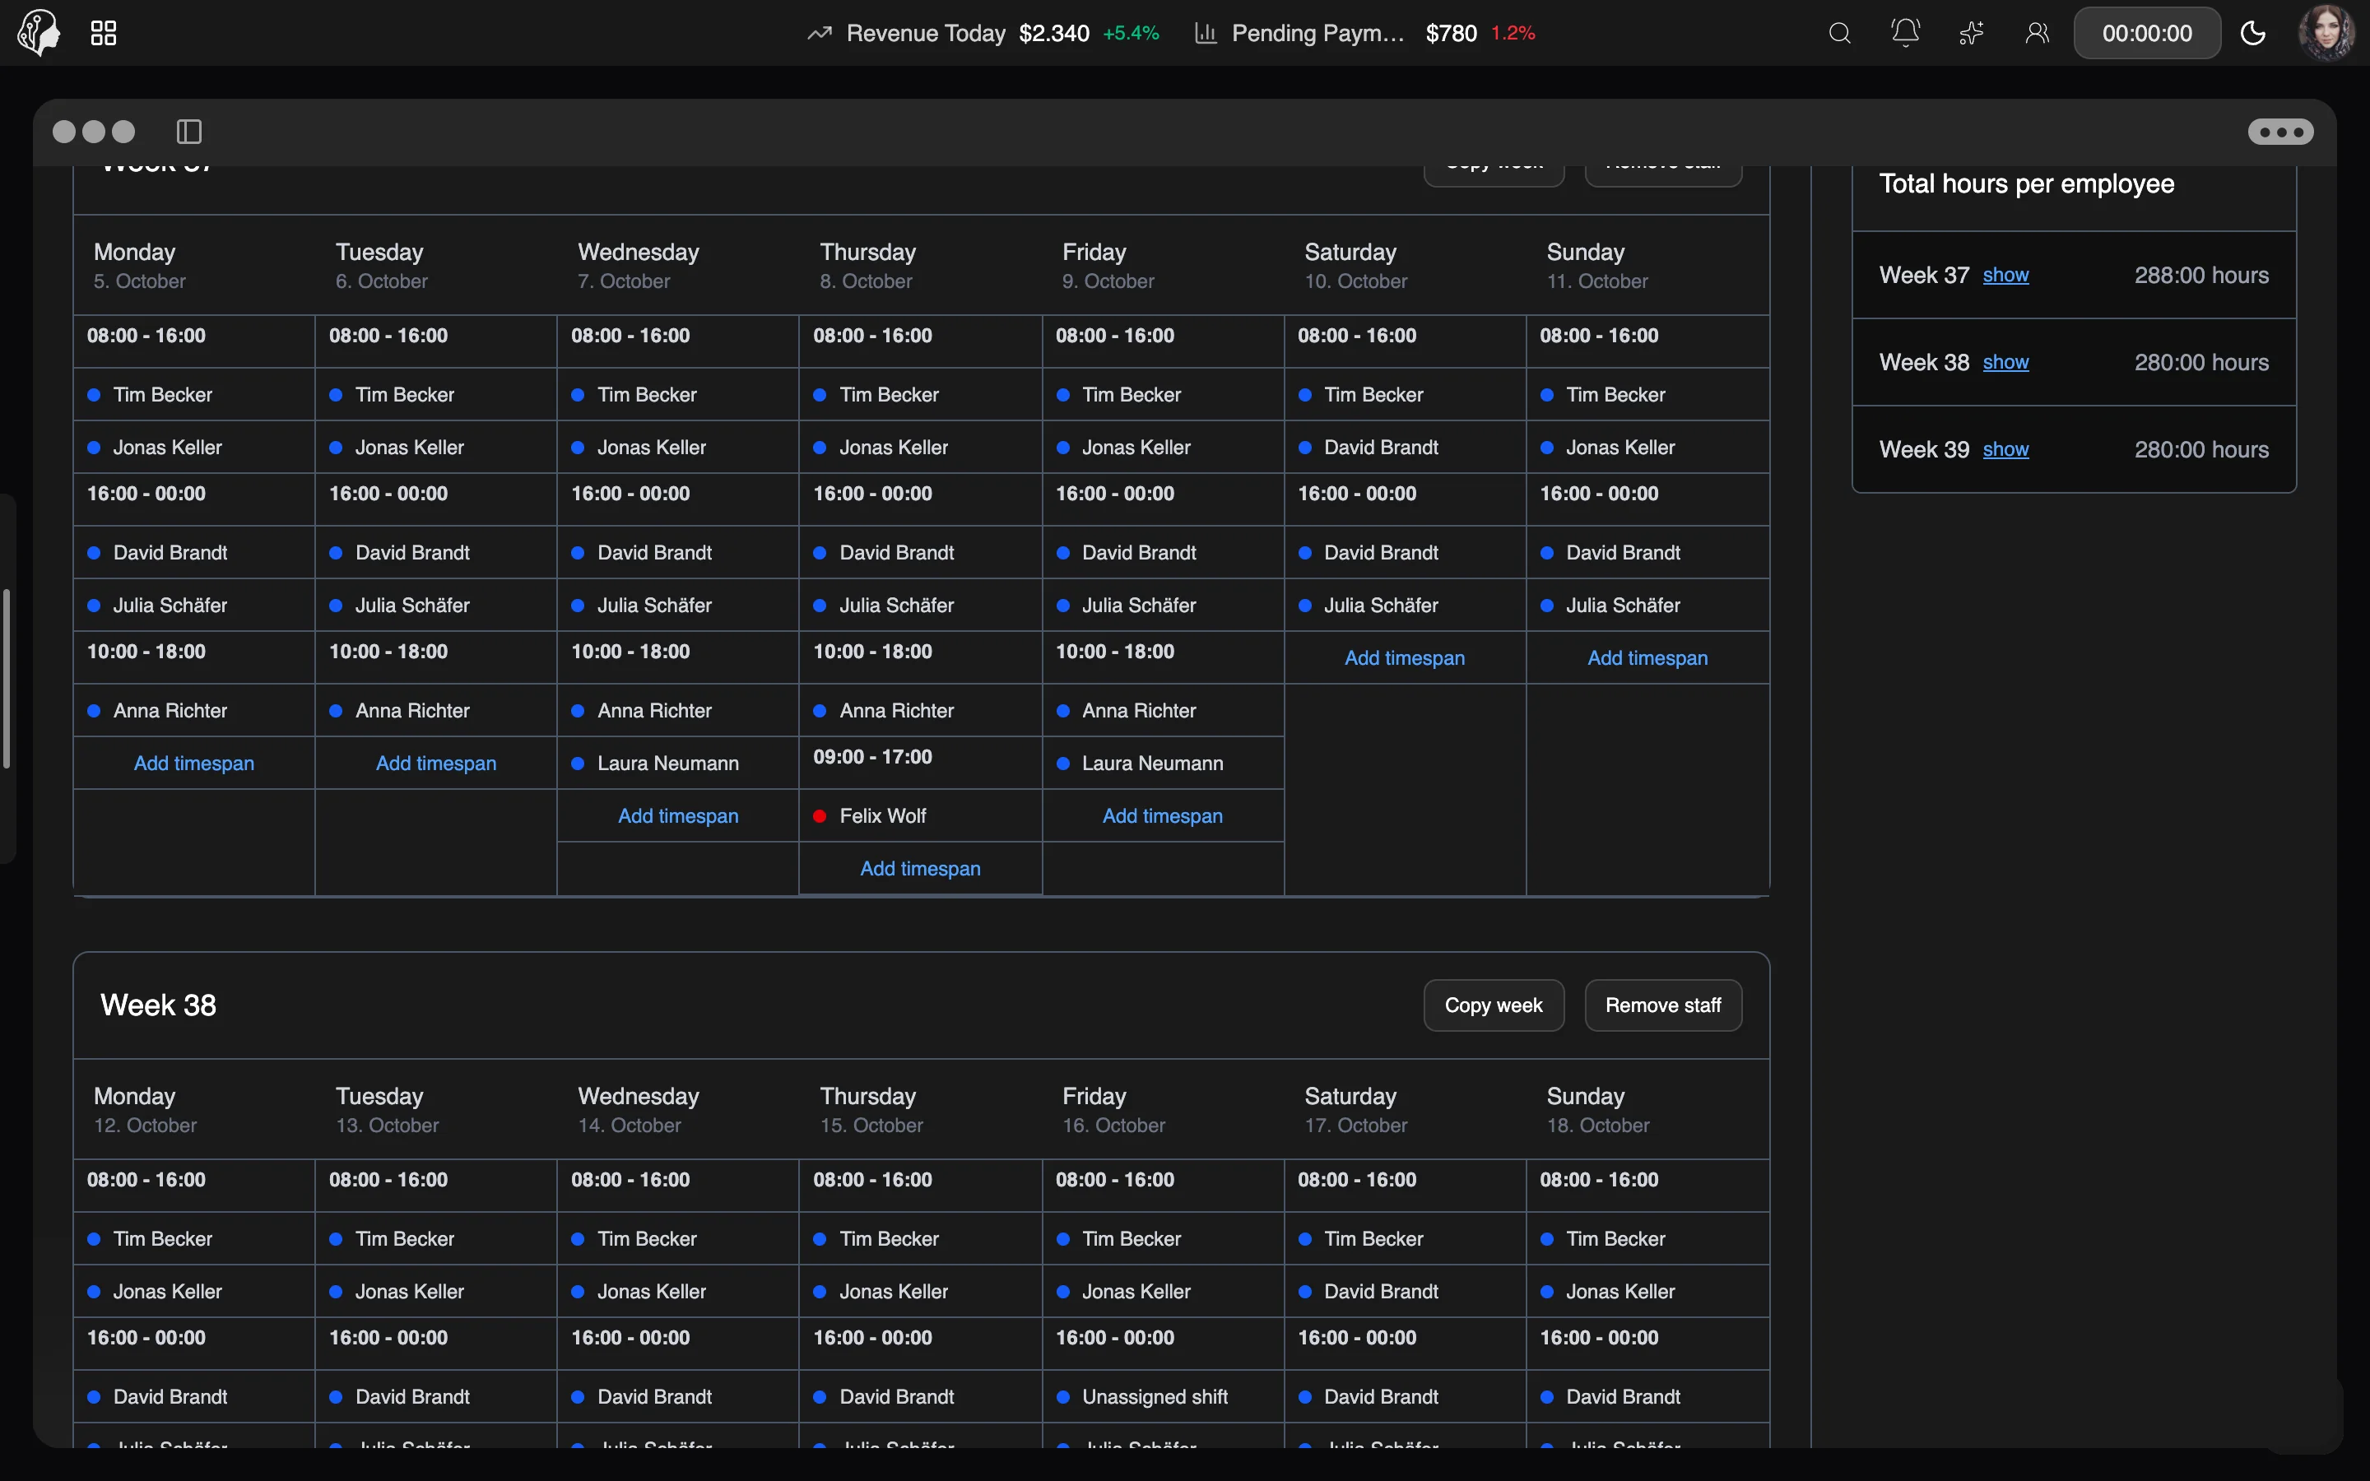Click the 00:00:00 timer button
The height and width of the screenshot is (1481, 2370).
tap(2147, 33)
